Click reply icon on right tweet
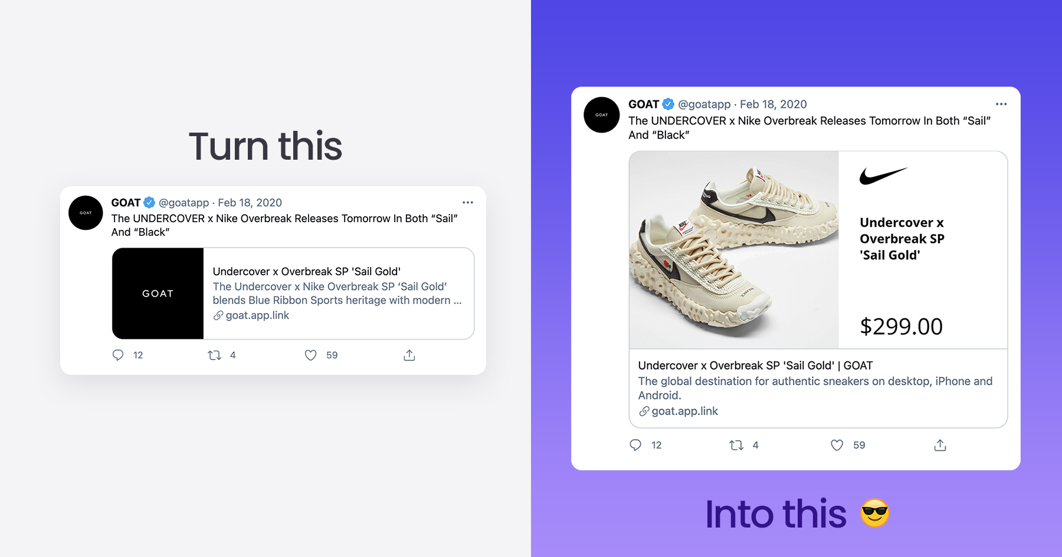The width and height of the screenshot is (1062, 557). [x=635, y=445]
